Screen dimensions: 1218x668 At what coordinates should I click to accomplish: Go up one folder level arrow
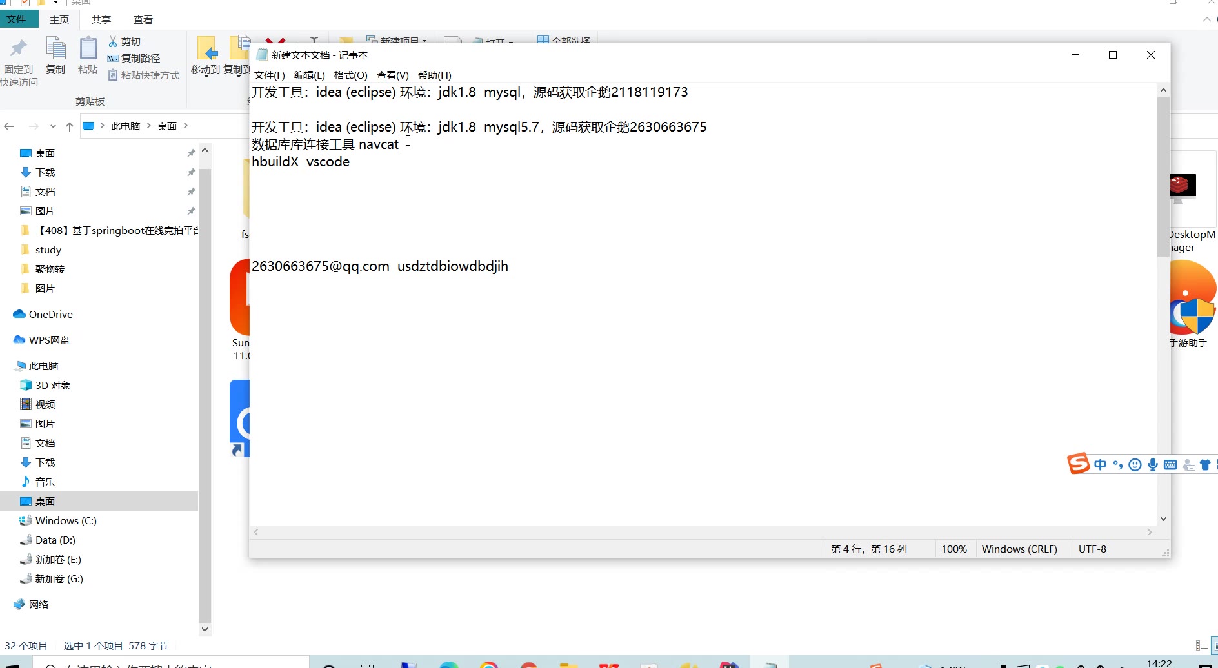[x=70, y=126]
